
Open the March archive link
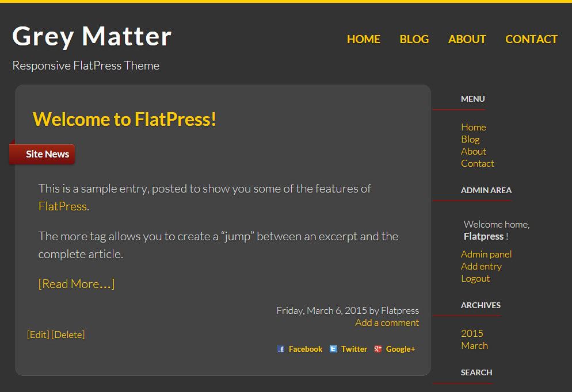(x=474, y=345)
